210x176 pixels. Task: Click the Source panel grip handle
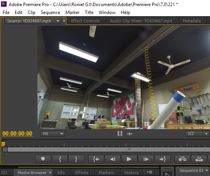2,20
